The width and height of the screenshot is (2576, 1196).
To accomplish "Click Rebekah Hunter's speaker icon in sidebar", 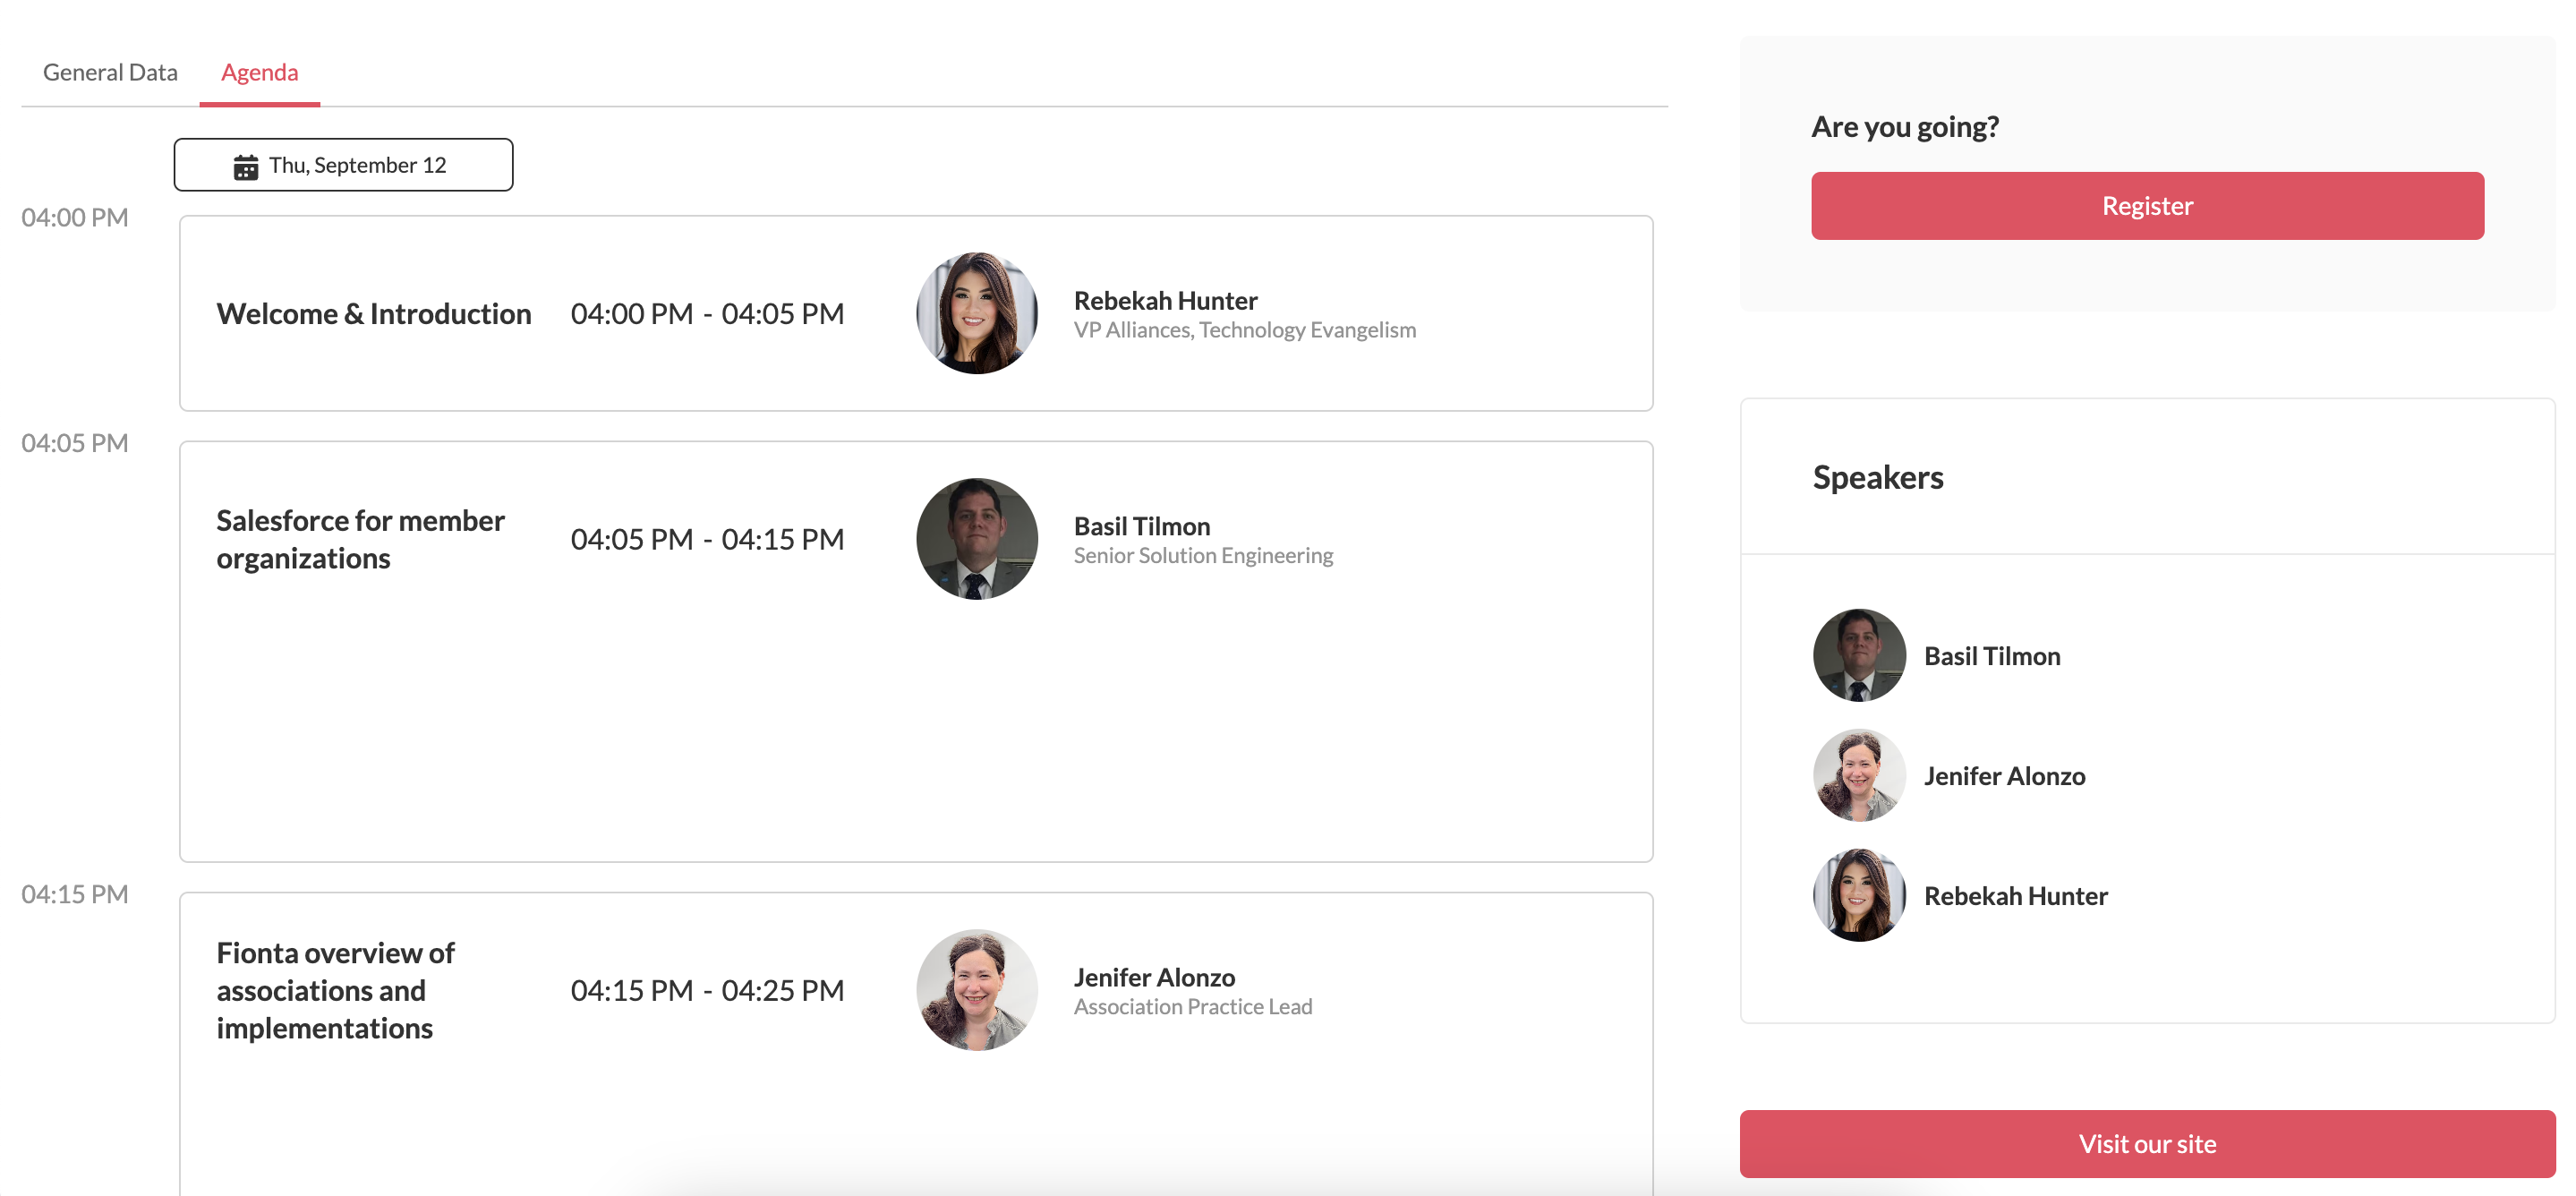I will click(x=1855, y=895).
